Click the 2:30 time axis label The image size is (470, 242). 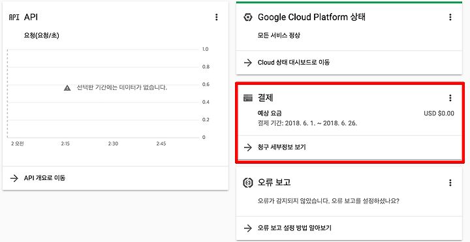coord(113,144)
